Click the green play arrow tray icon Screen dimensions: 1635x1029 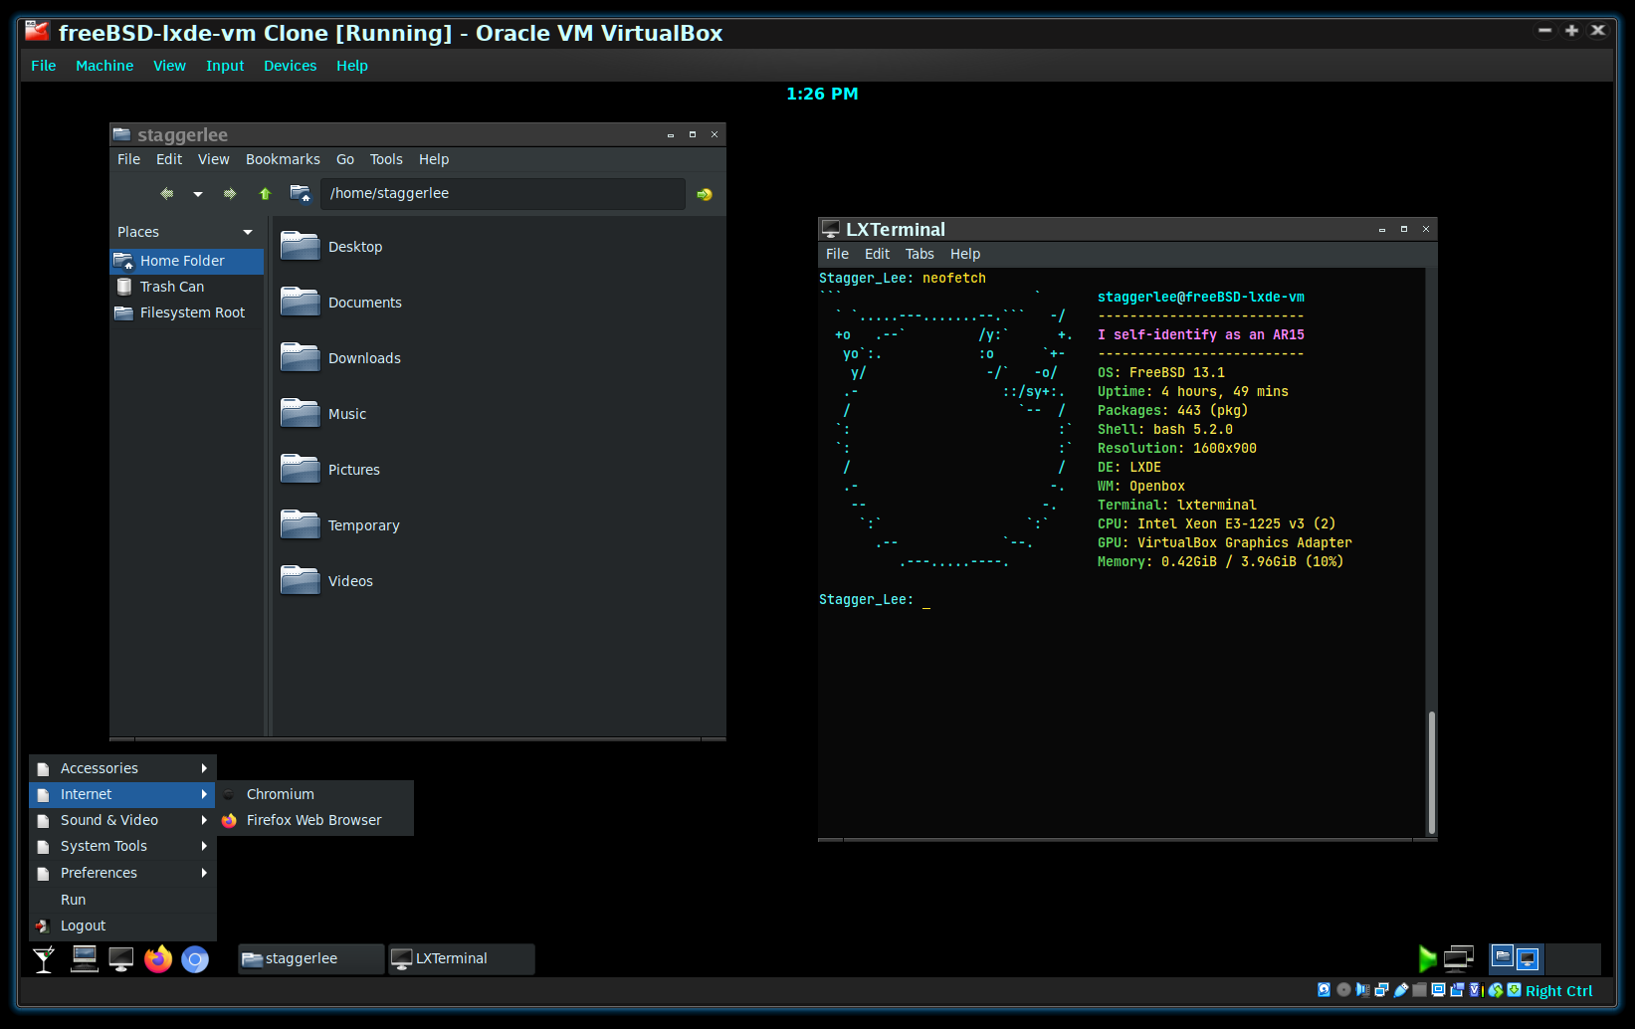pos(1427,958)
